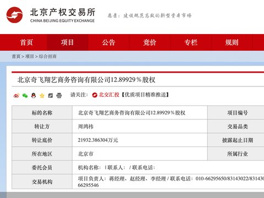The width and height of the screenshot is (264, 198).
Task: Share via the Weibo icon
Action: (16, 96)
